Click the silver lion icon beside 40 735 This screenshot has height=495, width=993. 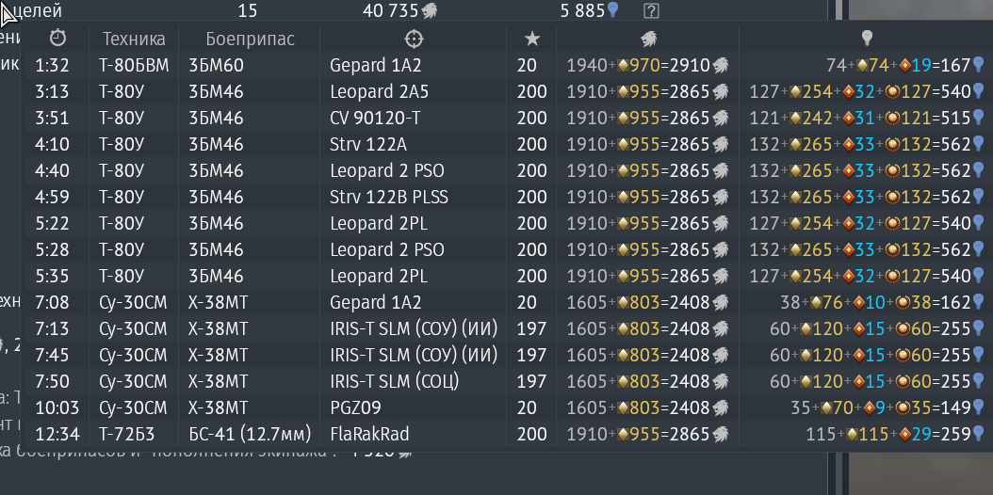pos(430,10)
